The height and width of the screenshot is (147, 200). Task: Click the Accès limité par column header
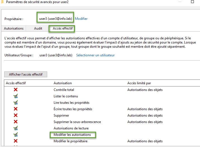pos(139,83)
